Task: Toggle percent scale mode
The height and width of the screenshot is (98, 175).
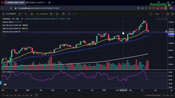Action: tap(164, 95)
